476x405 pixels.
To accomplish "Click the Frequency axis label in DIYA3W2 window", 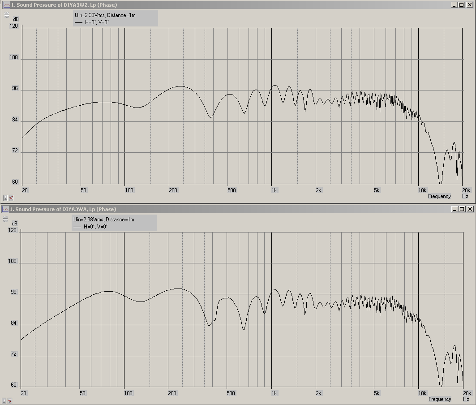I will coord(439,196).
